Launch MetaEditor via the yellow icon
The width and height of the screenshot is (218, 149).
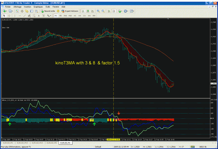point(58,11)
